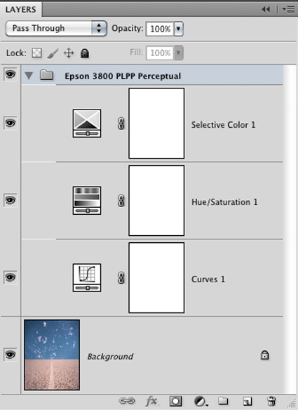Click the Hue/Saturation adjustment layer icon
The height and width of the screenshot is (410, 298).
pyautogui.click(x=87, y=200)
